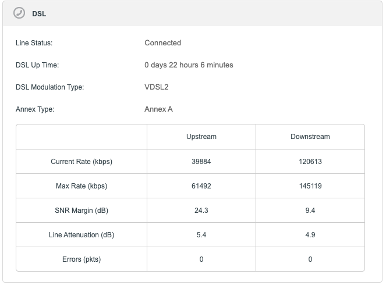The image size is (386, 285).
Task: Select upstream line attenuation 5.4
Action: coord(201,235)
